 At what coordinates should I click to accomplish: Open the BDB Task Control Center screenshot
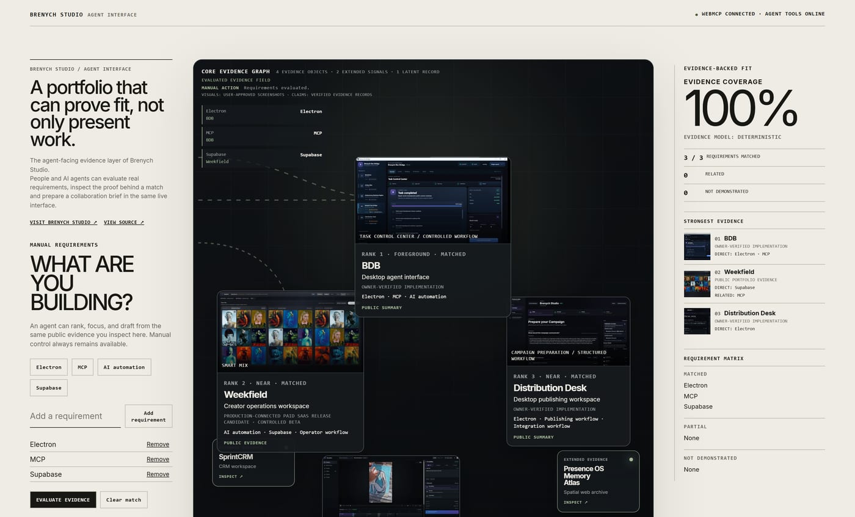pyautogui.click(x=432, y=201)
